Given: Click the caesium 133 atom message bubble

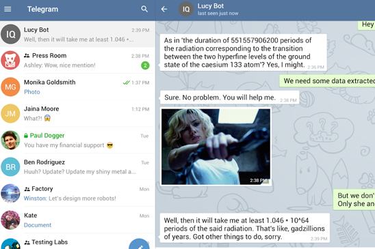Looking at the screenshot, I should tap(243, 53).
